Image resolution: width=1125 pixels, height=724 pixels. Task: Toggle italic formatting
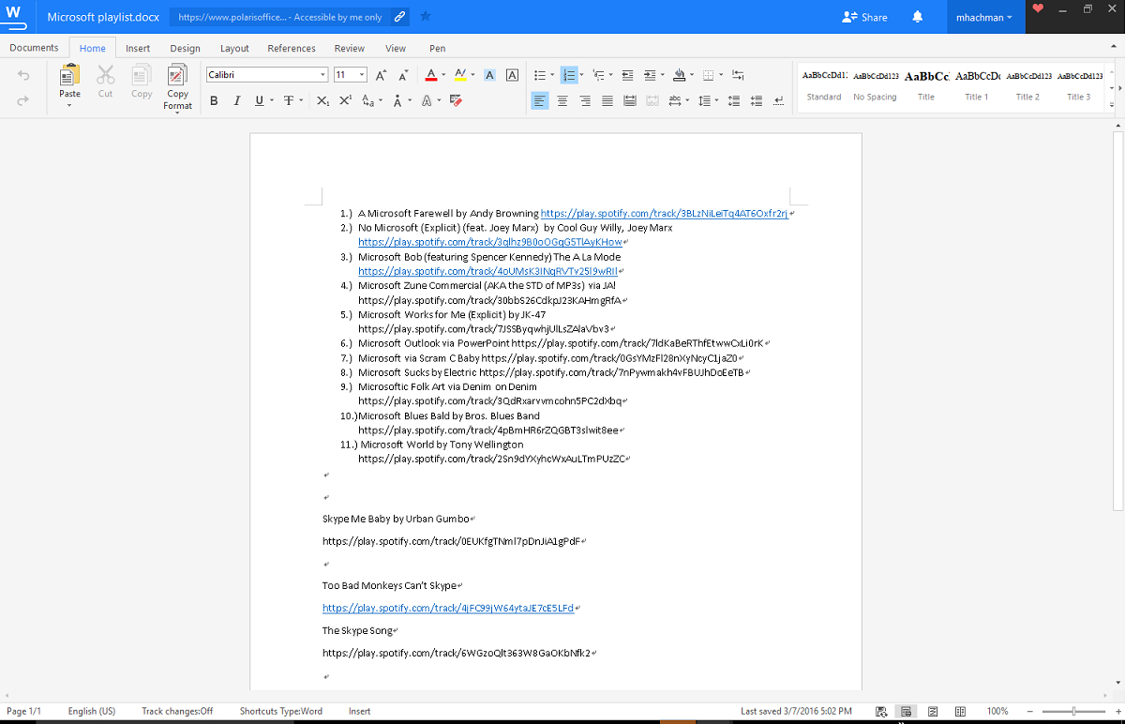(236, 101)
